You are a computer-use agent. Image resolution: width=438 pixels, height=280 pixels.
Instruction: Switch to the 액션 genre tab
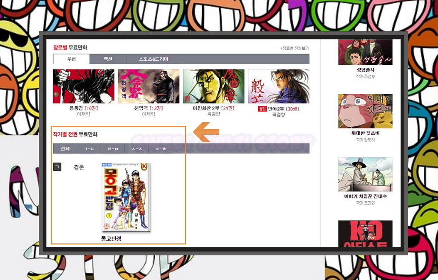coord(108,59)
